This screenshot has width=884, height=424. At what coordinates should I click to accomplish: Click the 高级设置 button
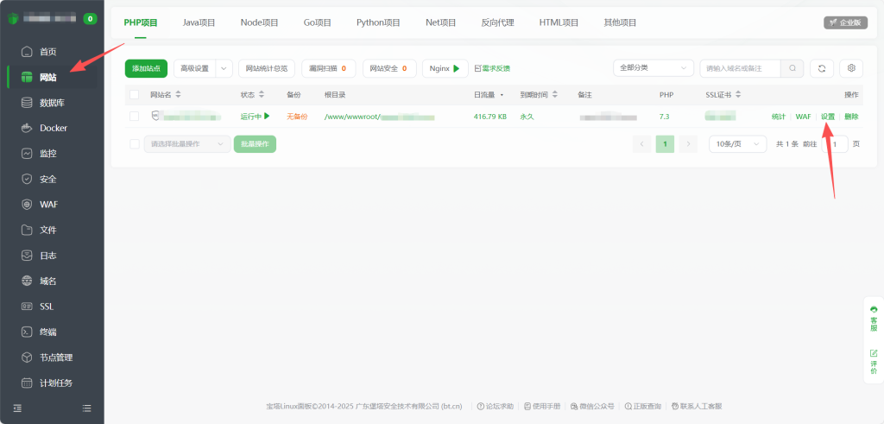pos(195,68)
